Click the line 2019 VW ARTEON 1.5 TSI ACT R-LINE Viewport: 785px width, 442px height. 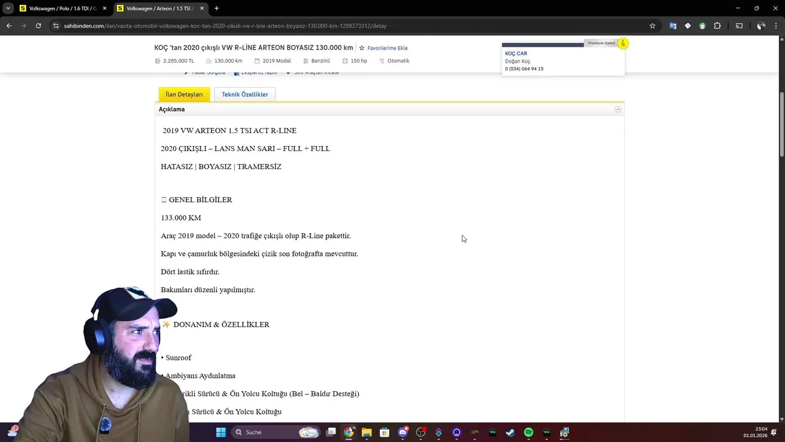coord(229,131)
